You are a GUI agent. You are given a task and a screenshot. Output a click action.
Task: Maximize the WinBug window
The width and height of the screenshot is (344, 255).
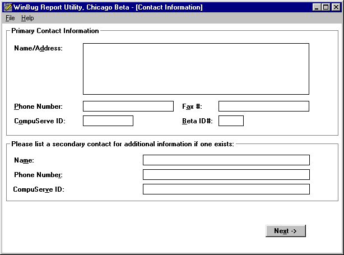point(326,7)
